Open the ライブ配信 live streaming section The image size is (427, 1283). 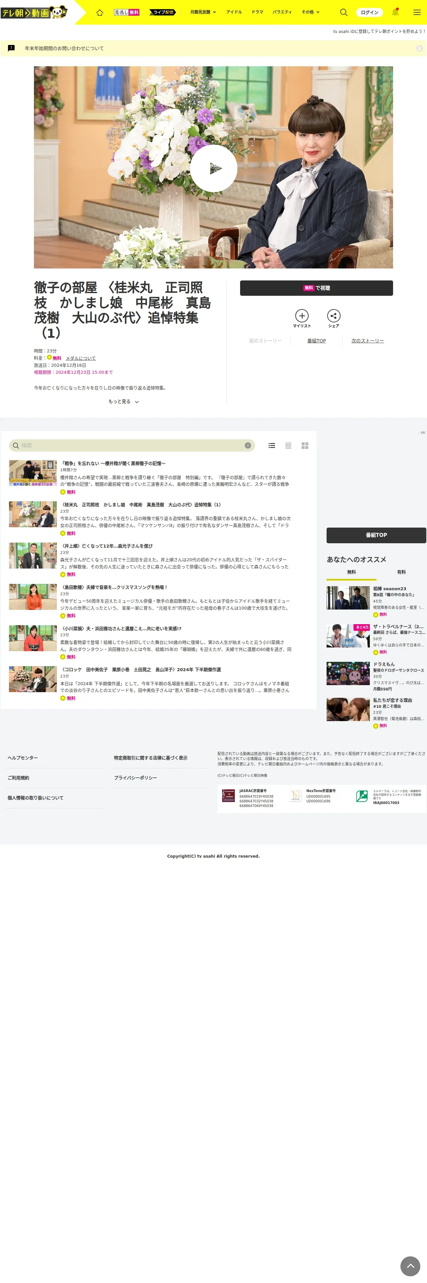coord(163,12)
